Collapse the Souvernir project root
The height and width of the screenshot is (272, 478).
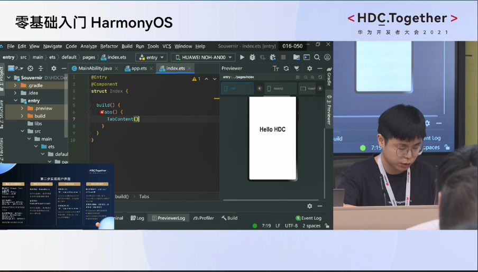8,78
